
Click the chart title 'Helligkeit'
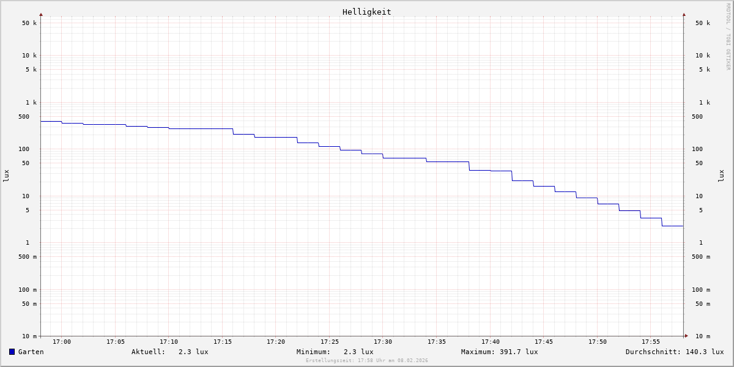click(367, 12)
